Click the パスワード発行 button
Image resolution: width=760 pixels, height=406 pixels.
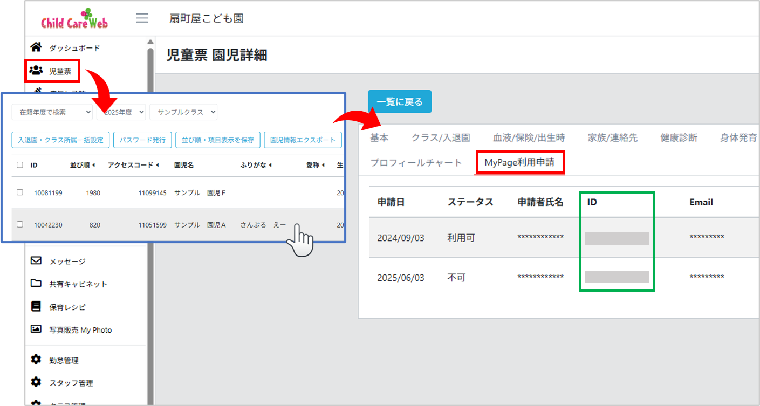click(x=142, y=140)
